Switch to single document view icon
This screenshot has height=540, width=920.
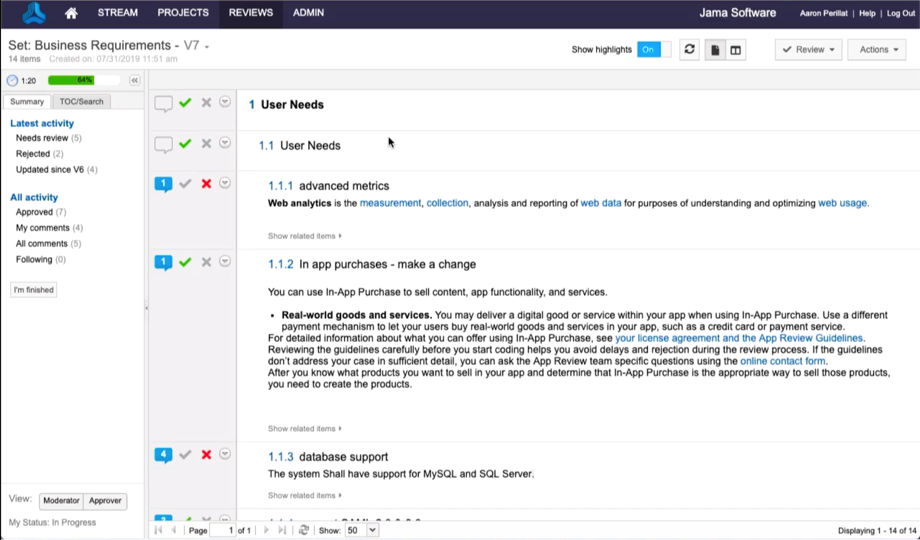[715, 50]
